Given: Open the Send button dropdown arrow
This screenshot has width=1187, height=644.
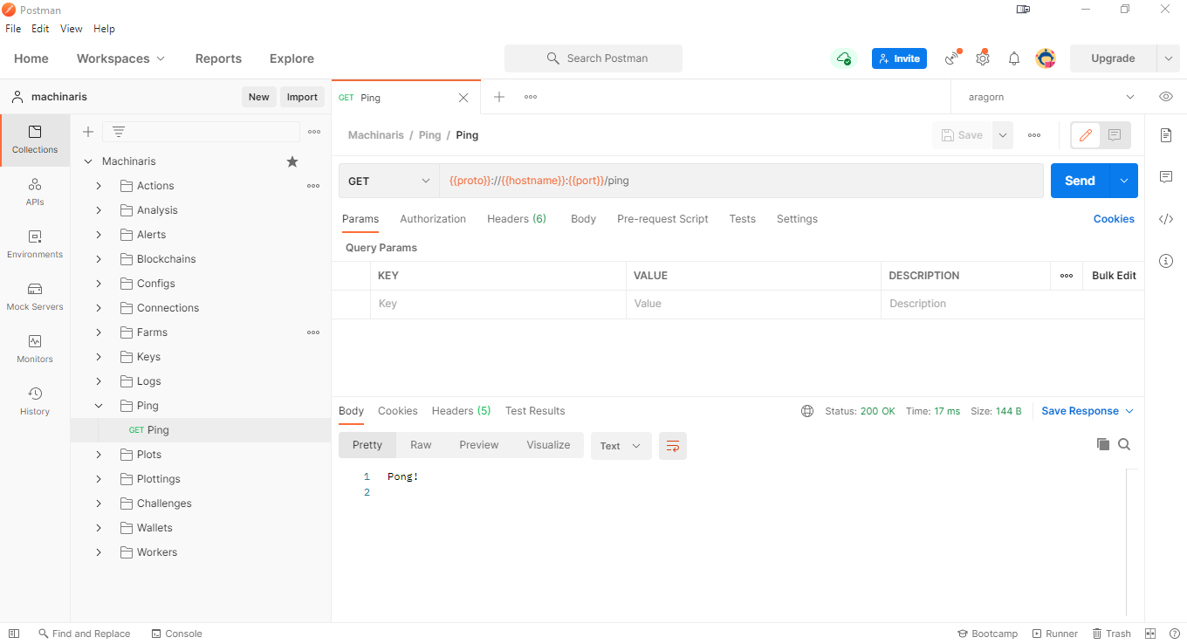Looking at the screenshot, I should pos(1123,181).
